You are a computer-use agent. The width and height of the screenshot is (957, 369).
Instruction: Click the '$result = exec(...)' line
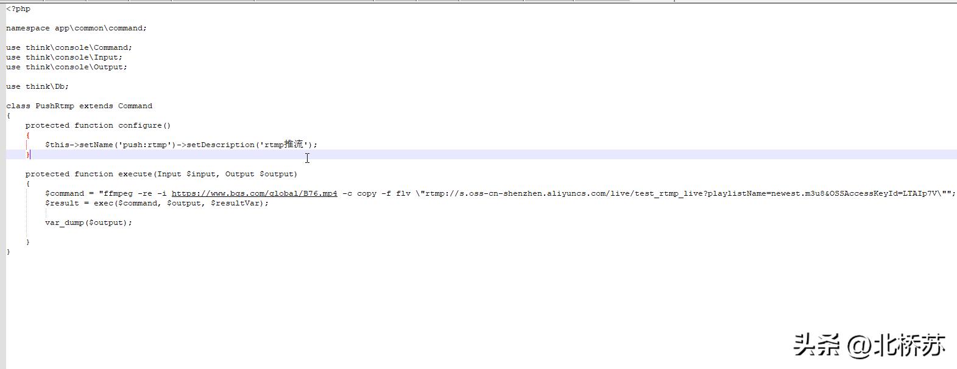[157, 203]
